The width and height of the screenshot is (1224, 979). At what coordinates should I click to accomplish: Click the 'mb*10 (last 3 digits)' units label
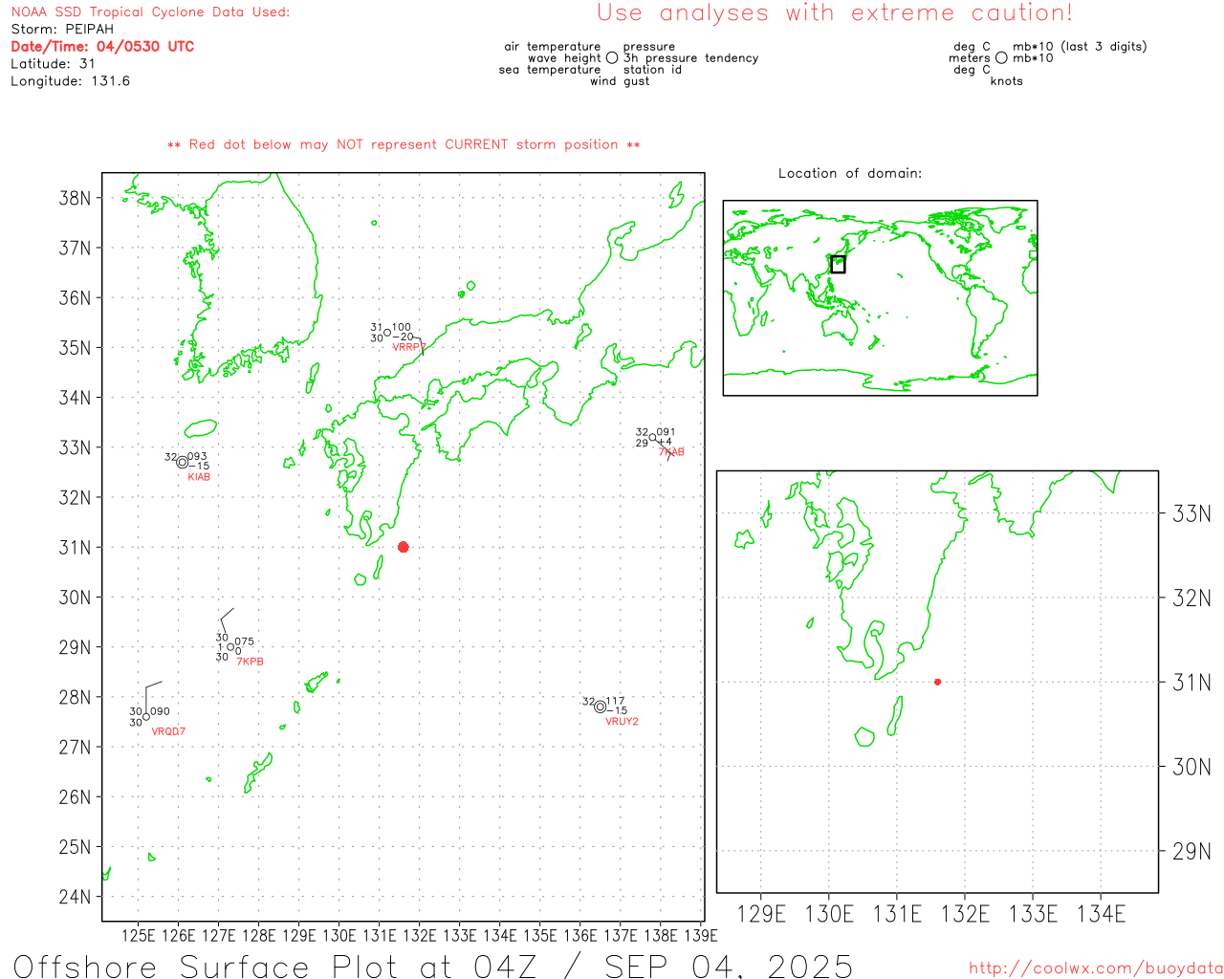(1080, 47)
